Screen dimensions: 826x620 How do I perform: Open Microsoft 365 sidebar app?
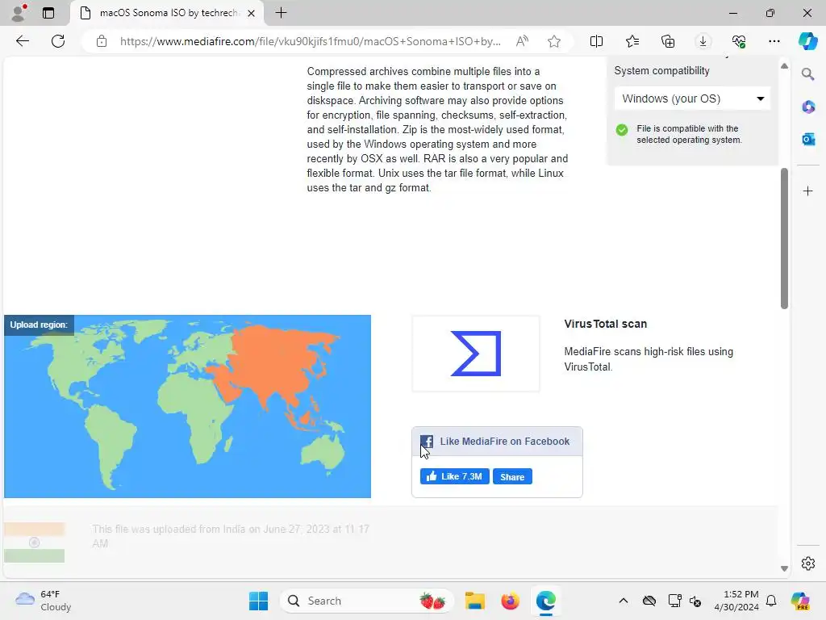pyautogui.click(x=808, y=107)
